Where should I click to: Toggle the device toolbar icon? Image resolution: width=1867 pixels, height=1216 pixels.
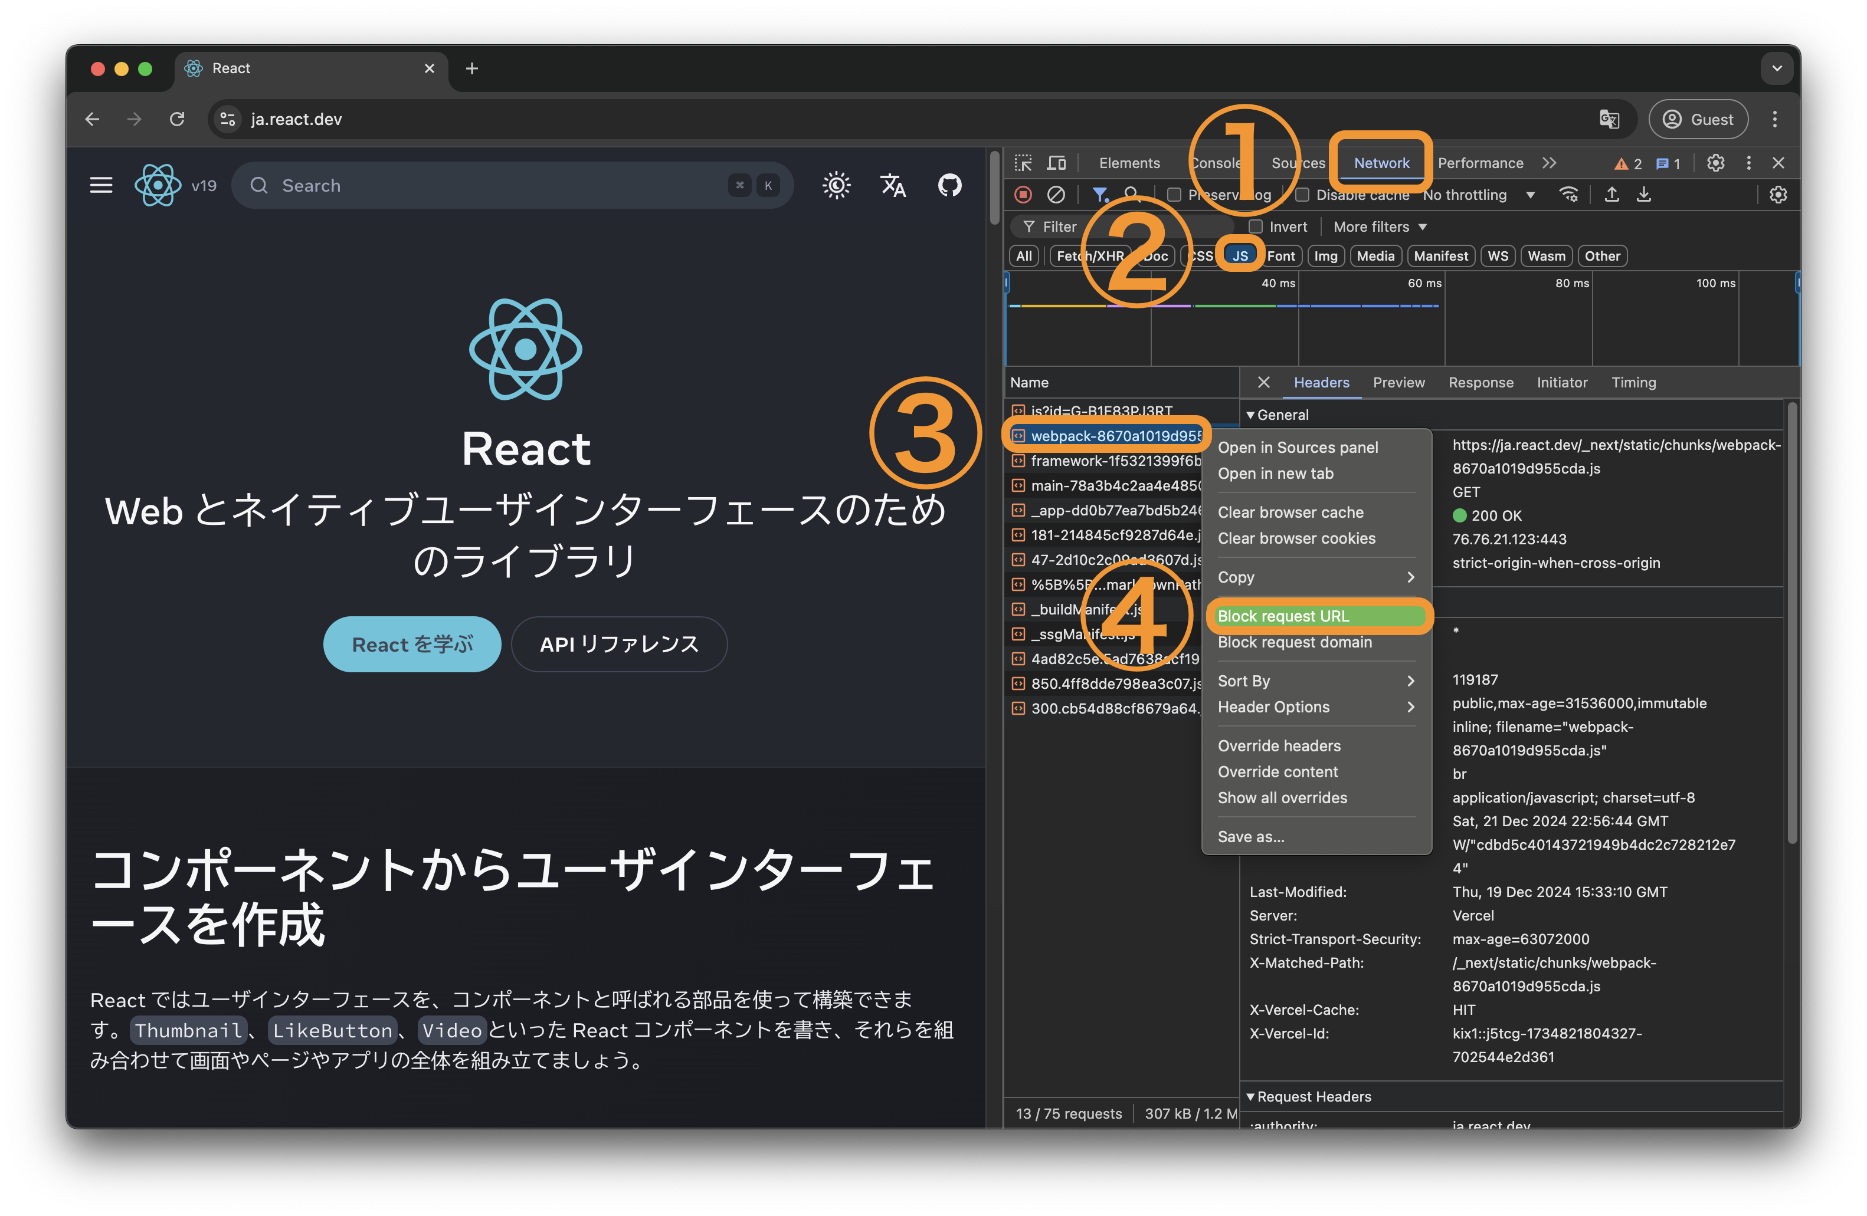click(1057, 163)
